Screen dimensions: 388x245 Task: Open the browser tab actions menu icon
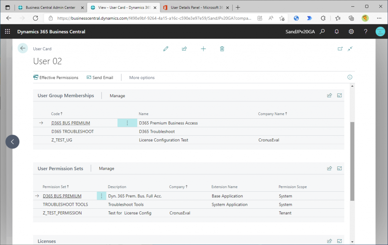[8, 8]
